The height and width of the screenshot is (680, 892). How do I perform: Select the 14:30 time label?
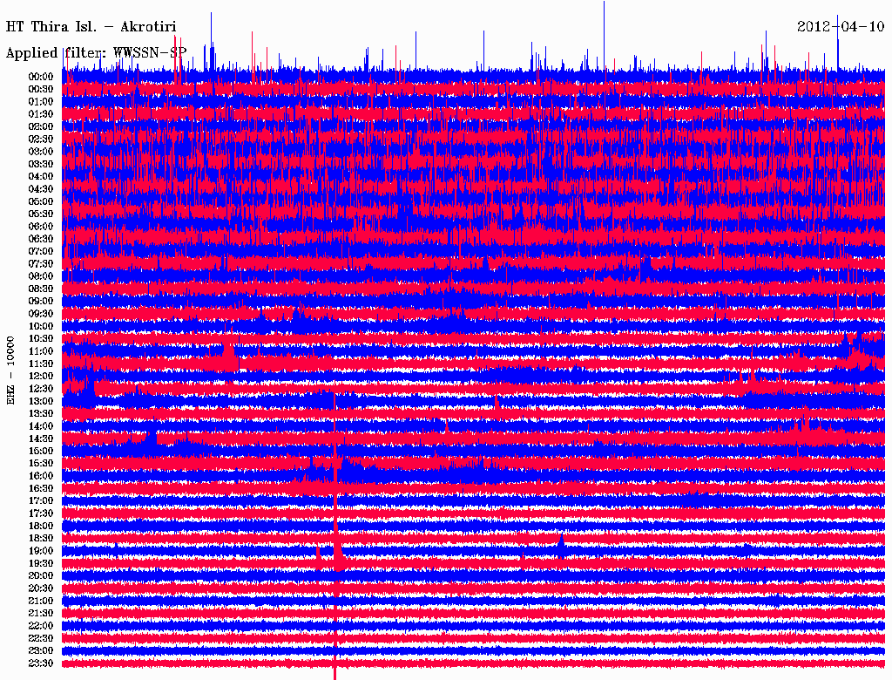(41, 439)
